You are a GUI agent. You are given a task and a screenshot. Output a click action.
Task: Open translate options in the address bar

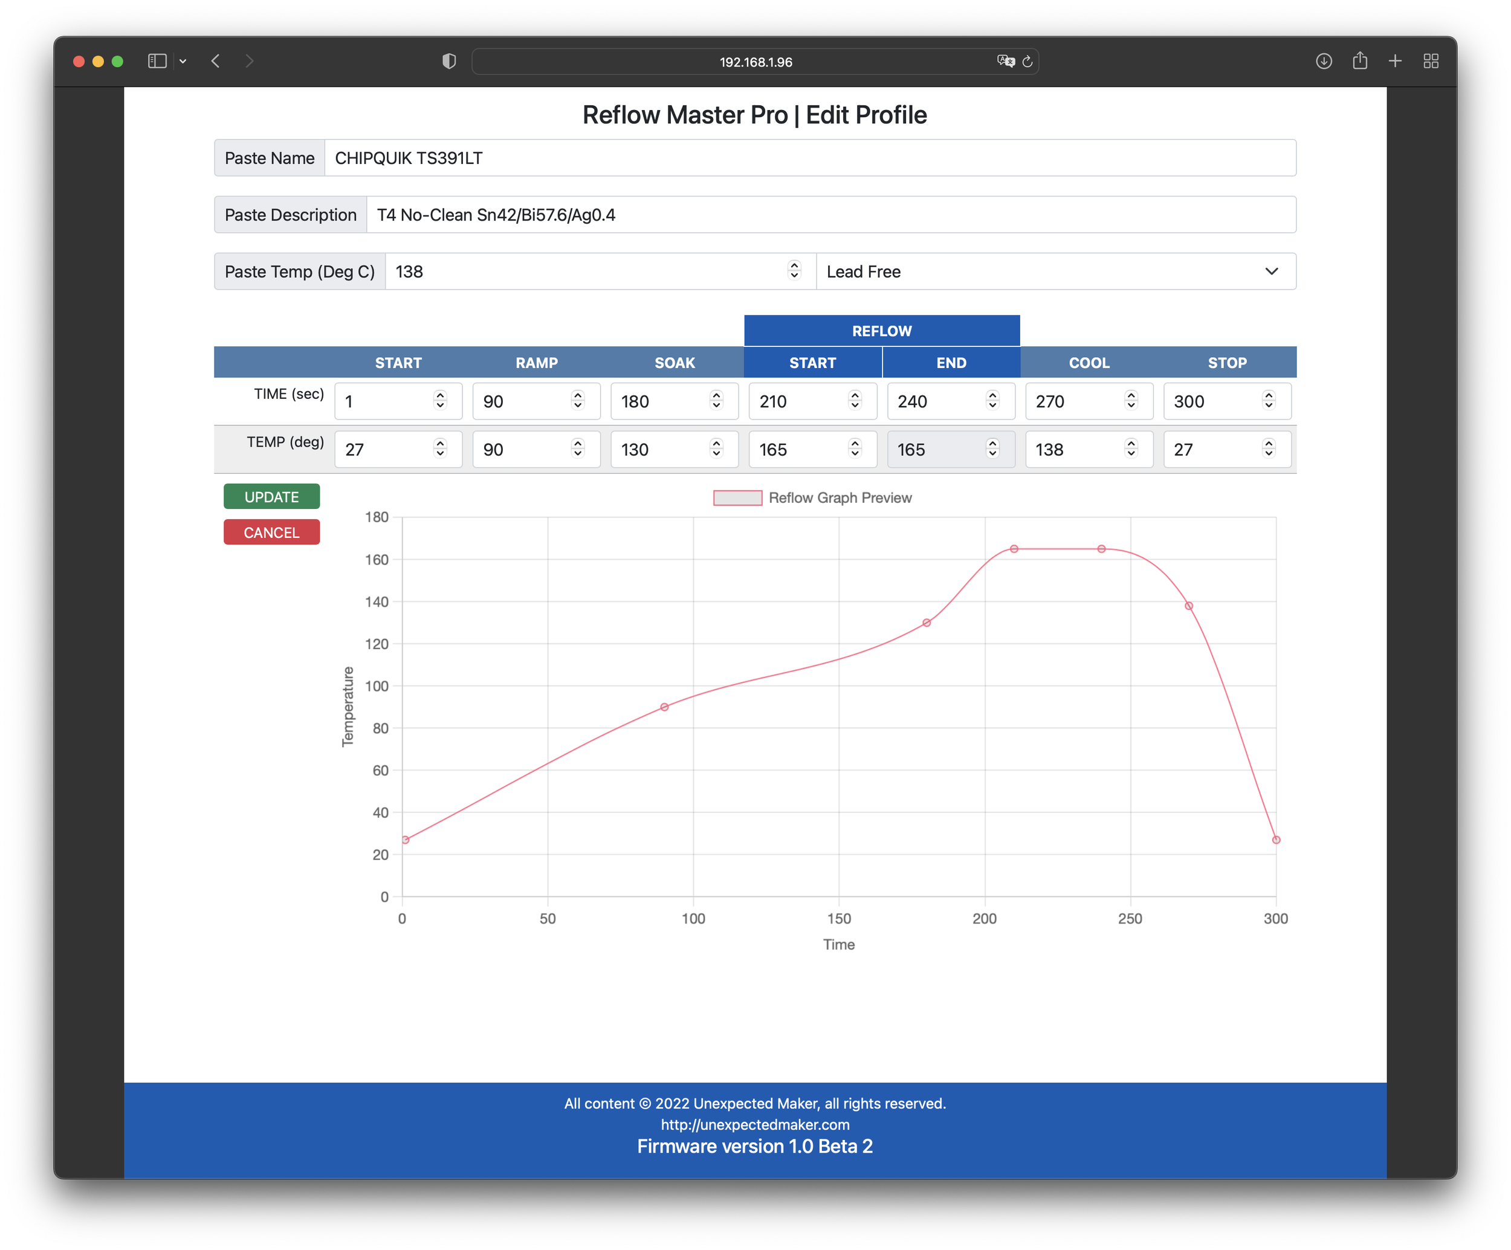(x=1006, y=61)
